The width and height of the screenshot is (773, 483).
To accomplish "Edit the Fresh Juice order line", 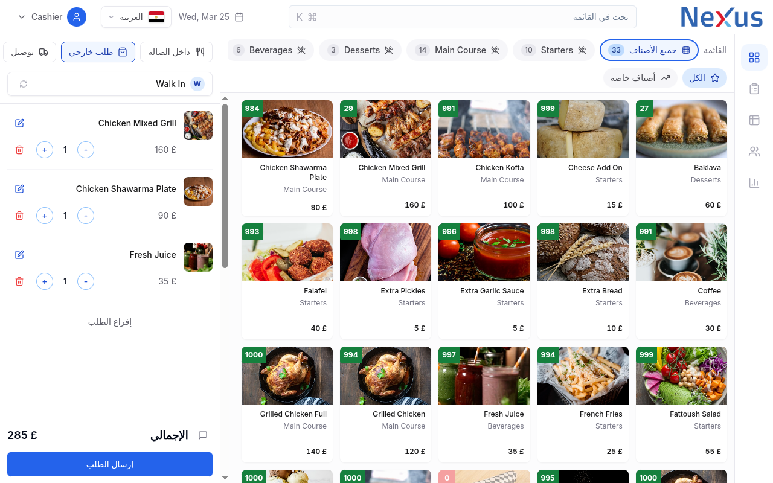I will (x=19, y=255).
